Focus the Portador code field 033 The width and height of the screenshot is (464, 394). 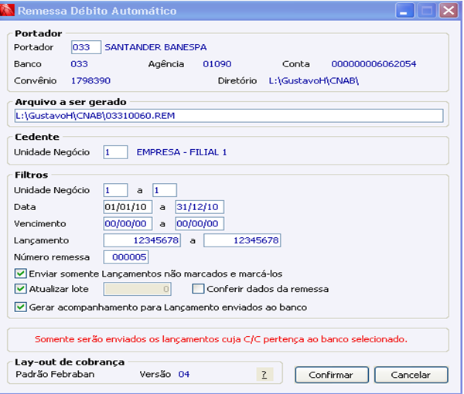86,47
